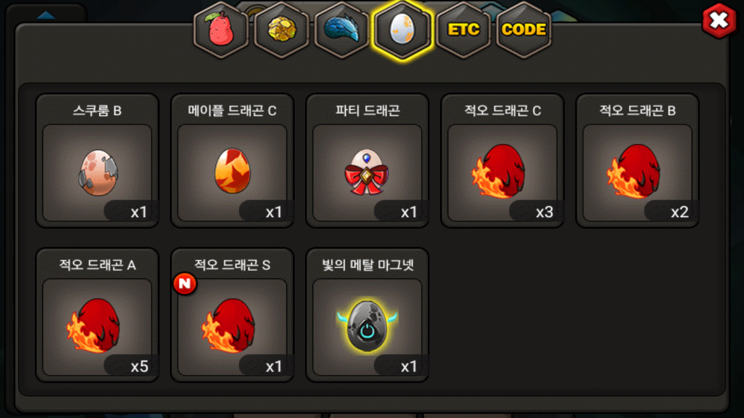Select the 메이플 드래곤 C egg
The width and height of the screenshot is (744, 418).
click(233, 161)
